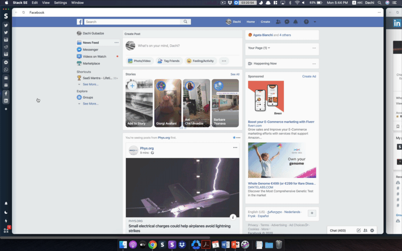Select the LinkedIn app in Stack sidebar

click(x=6, y=101)
